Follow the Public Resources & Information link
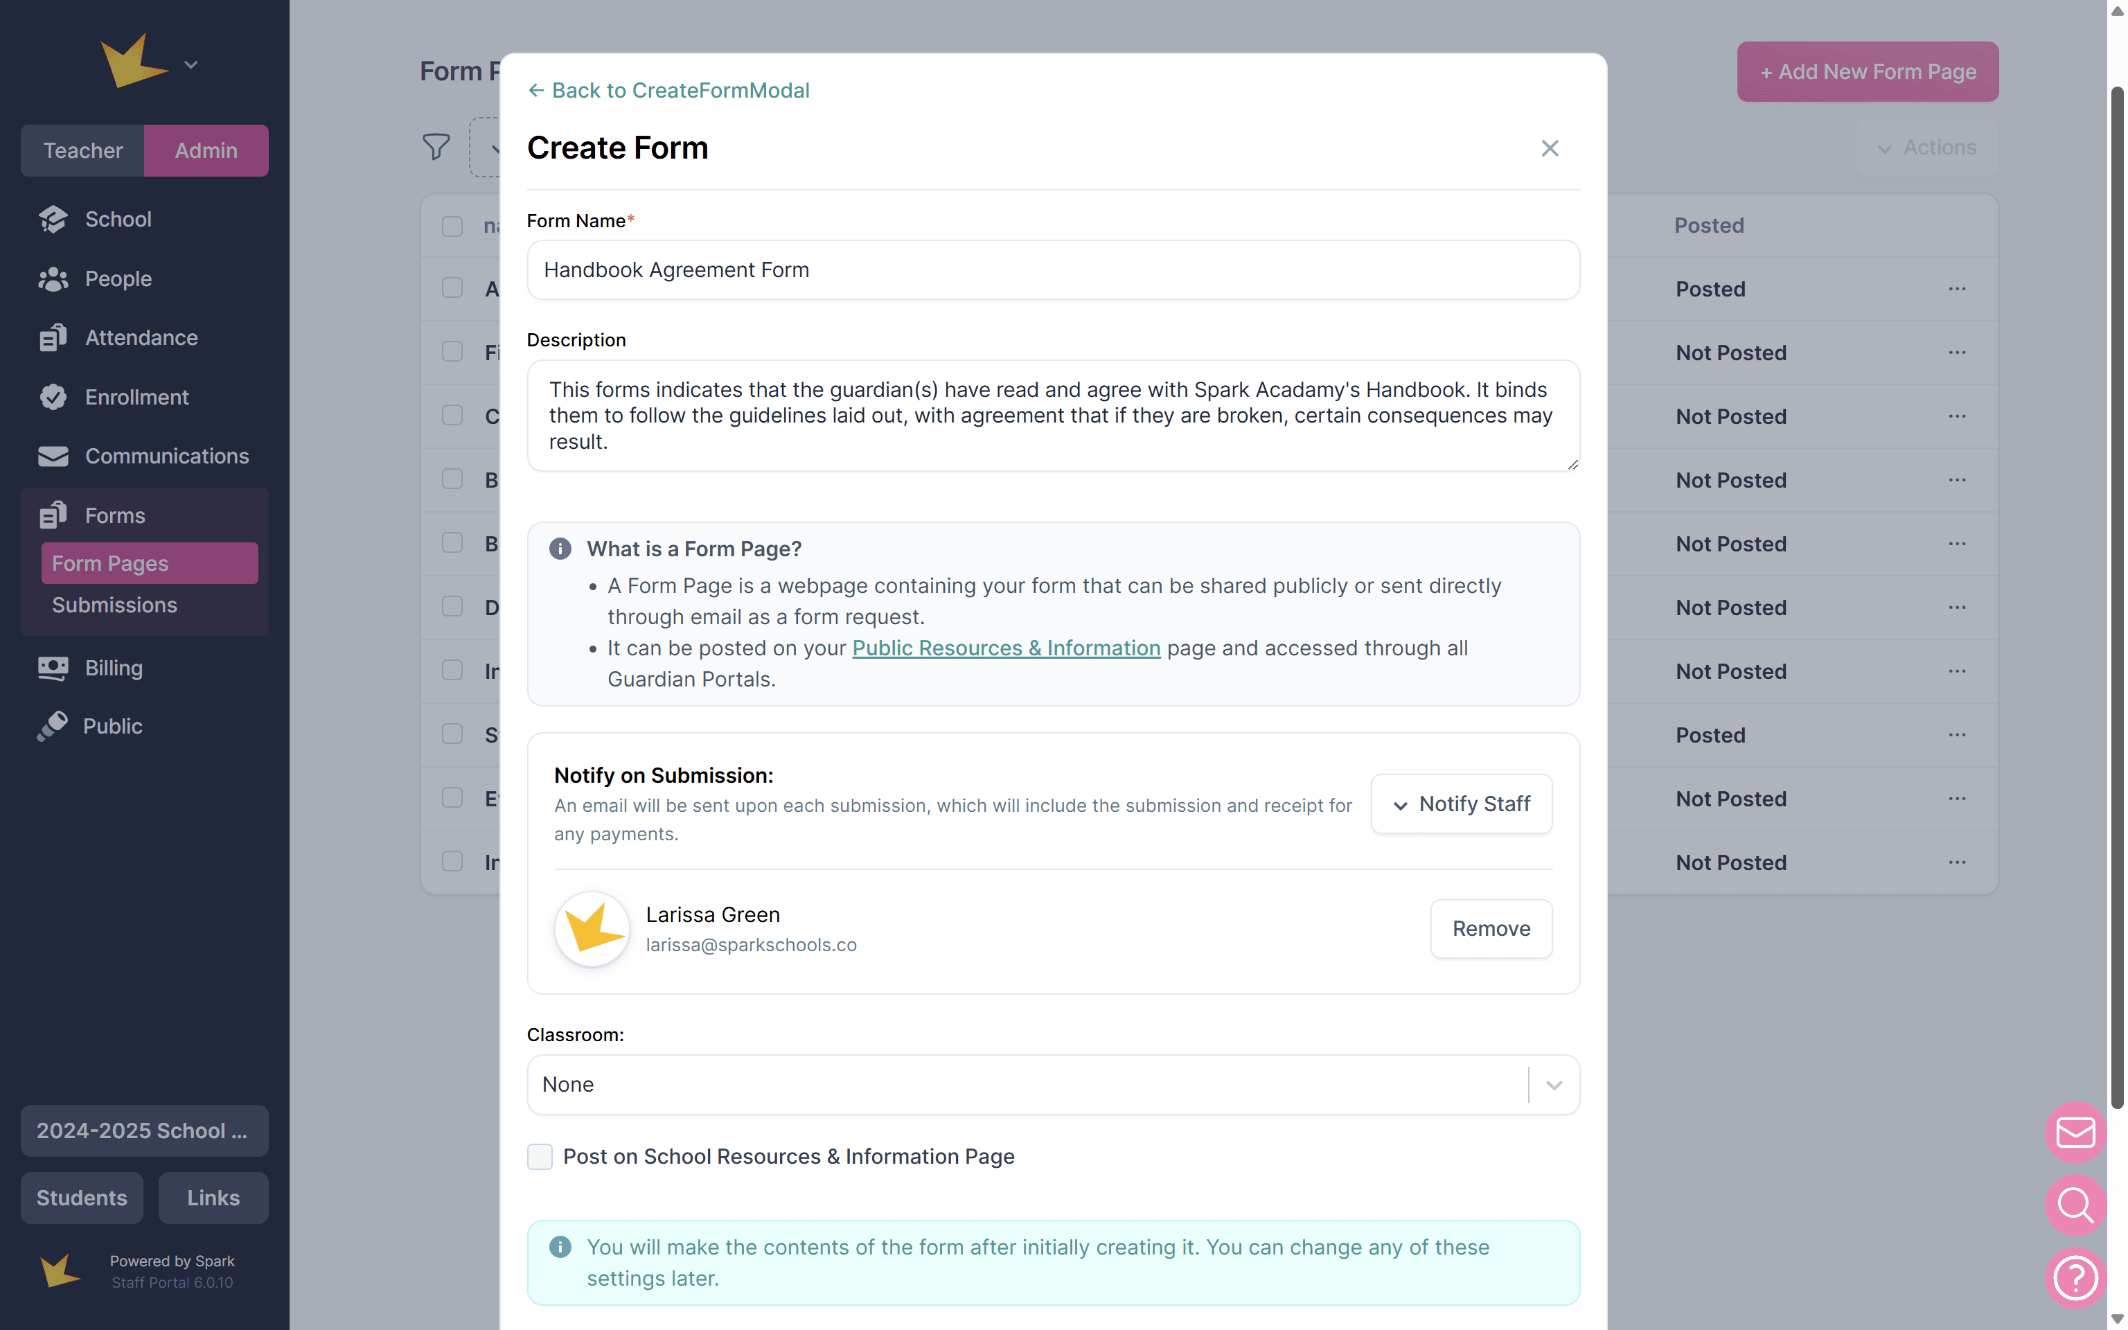The image size is (2128, 1330). click(1006, 648)
